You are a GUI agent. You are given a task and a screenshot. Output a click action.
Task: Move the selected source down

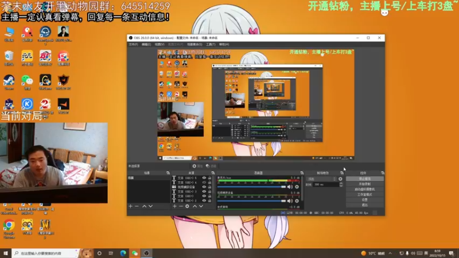(x=201, y=206)
